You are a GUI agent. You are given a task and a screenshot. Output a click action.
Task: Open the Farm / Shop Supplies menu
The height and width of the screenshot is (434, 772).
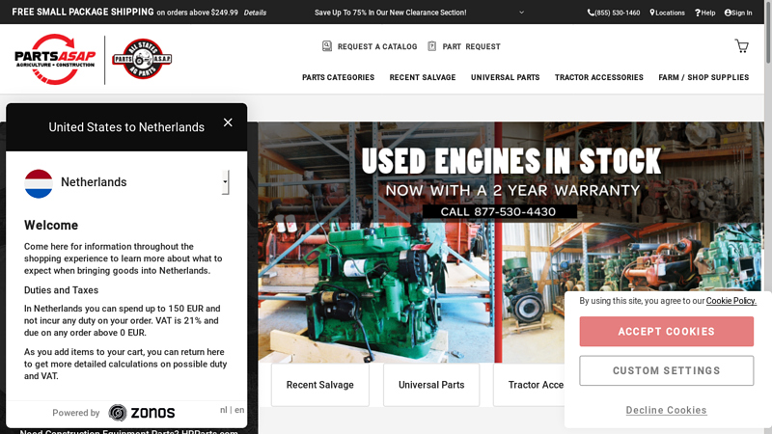[x=703, y=77]
